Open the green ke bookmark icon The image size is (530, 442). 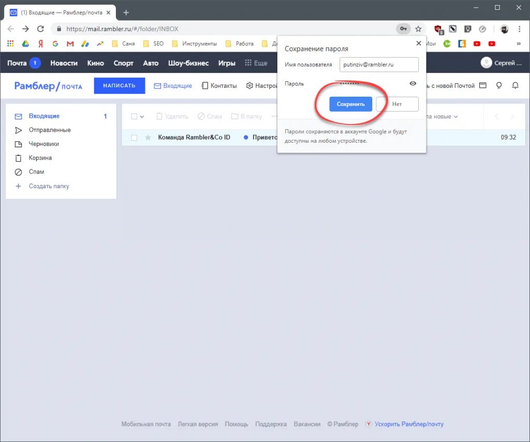447,43
